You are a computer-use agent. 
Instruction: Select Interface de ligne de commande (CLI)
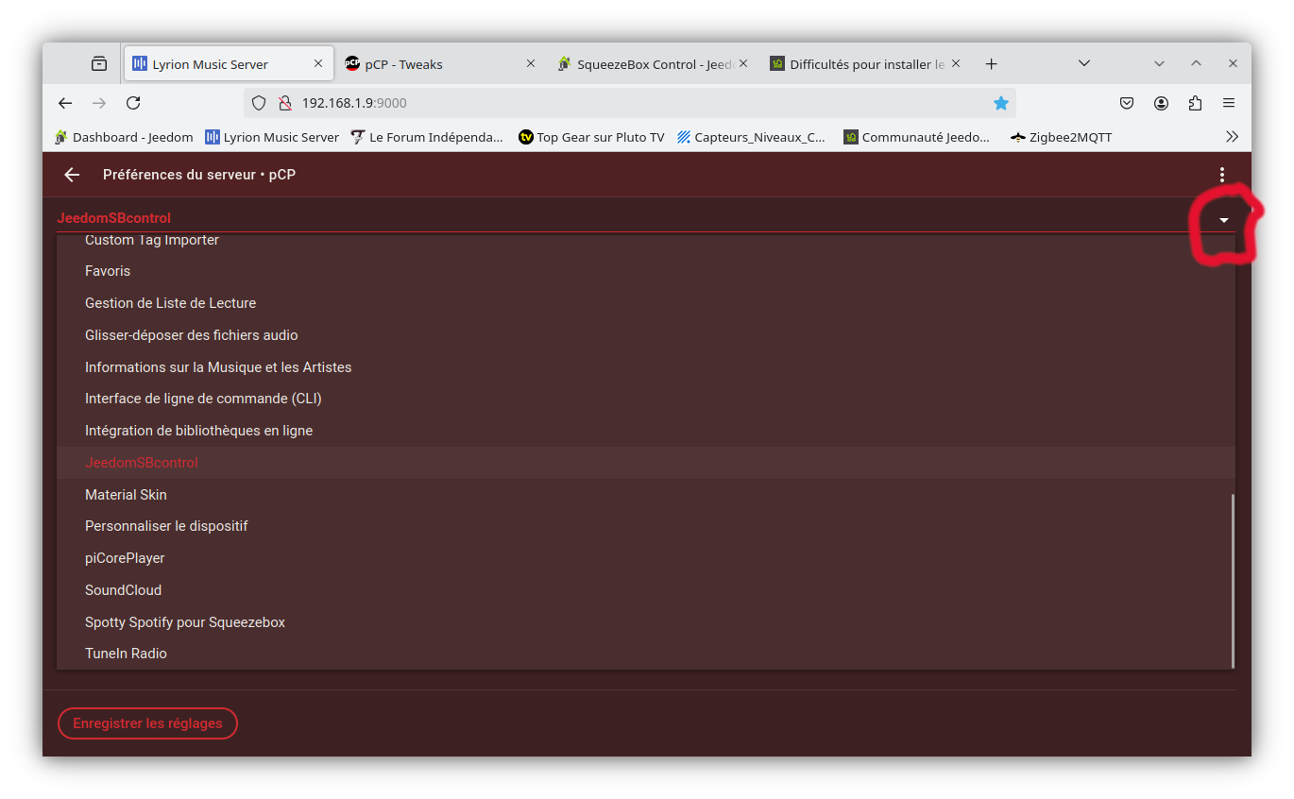click(x=646, y=399)
